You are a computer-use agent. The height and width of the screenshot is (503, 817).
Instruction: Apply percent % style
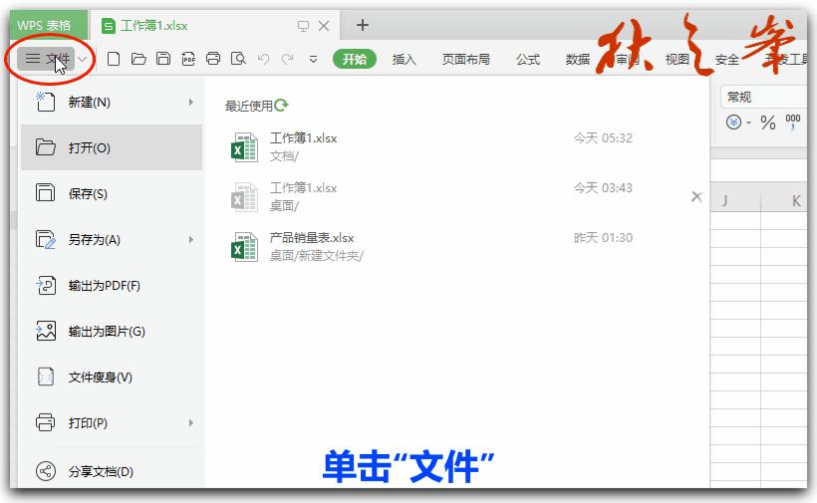(768, 123)
